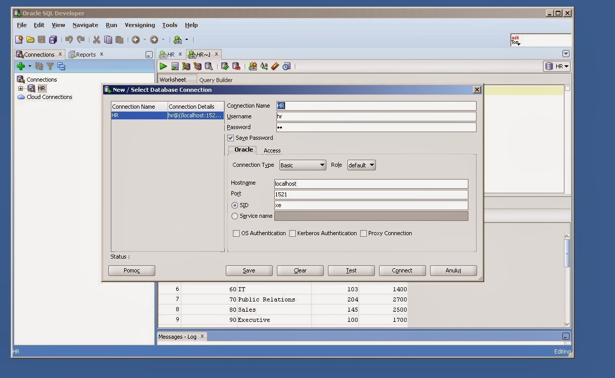
Task: Open editor tab list dropdown arrow
Action: click(x=566, y=54)
